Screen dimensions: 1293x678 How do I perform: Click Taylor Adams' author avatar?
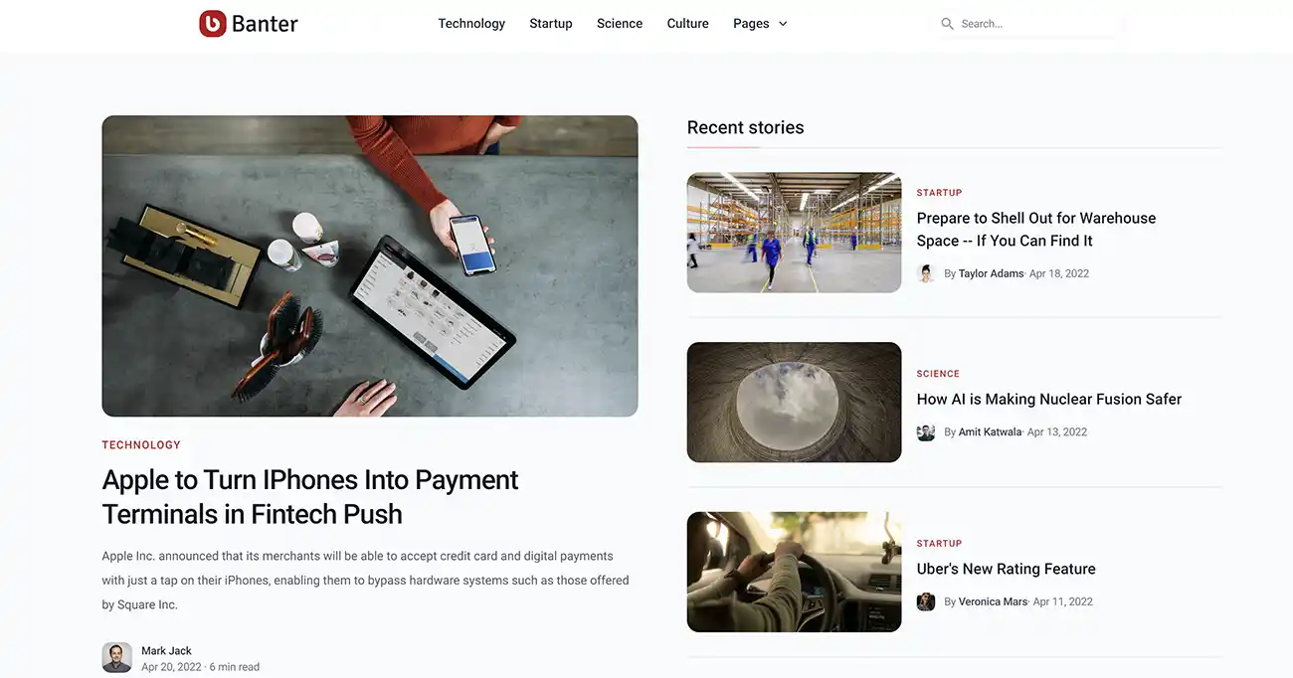click(x=926, y=273)
